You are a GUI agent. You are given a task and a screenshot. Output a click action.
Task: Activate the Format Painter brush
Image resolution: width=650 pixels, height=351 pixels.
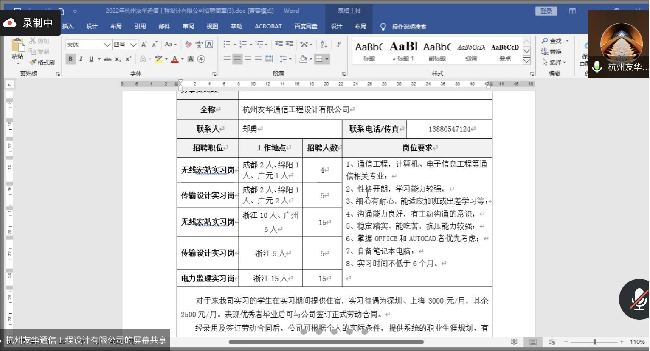(42, 62)
